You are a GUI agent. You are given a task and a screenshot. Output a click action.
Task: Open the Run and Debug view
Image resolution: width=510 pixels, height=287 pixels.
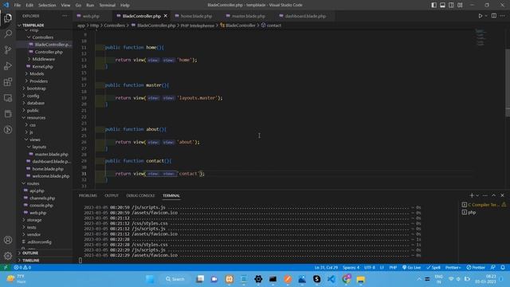[x=8, y=65]
